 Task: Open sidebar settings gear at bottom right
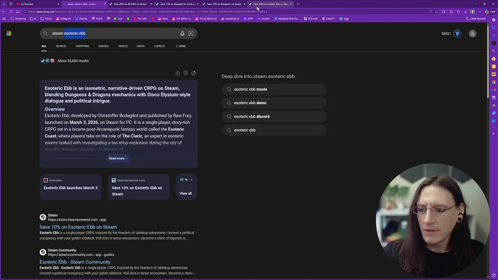point(494,275)
